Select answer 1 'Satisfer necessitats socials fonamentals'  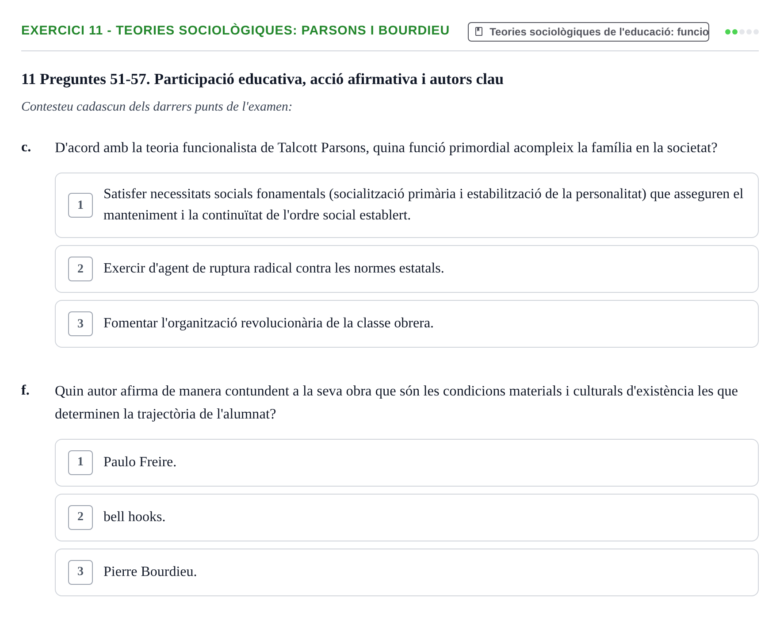click(407, 205)
